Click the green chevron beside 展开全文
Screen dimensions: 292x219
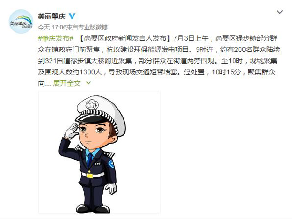pyautogui.click(x=88, y=83)
